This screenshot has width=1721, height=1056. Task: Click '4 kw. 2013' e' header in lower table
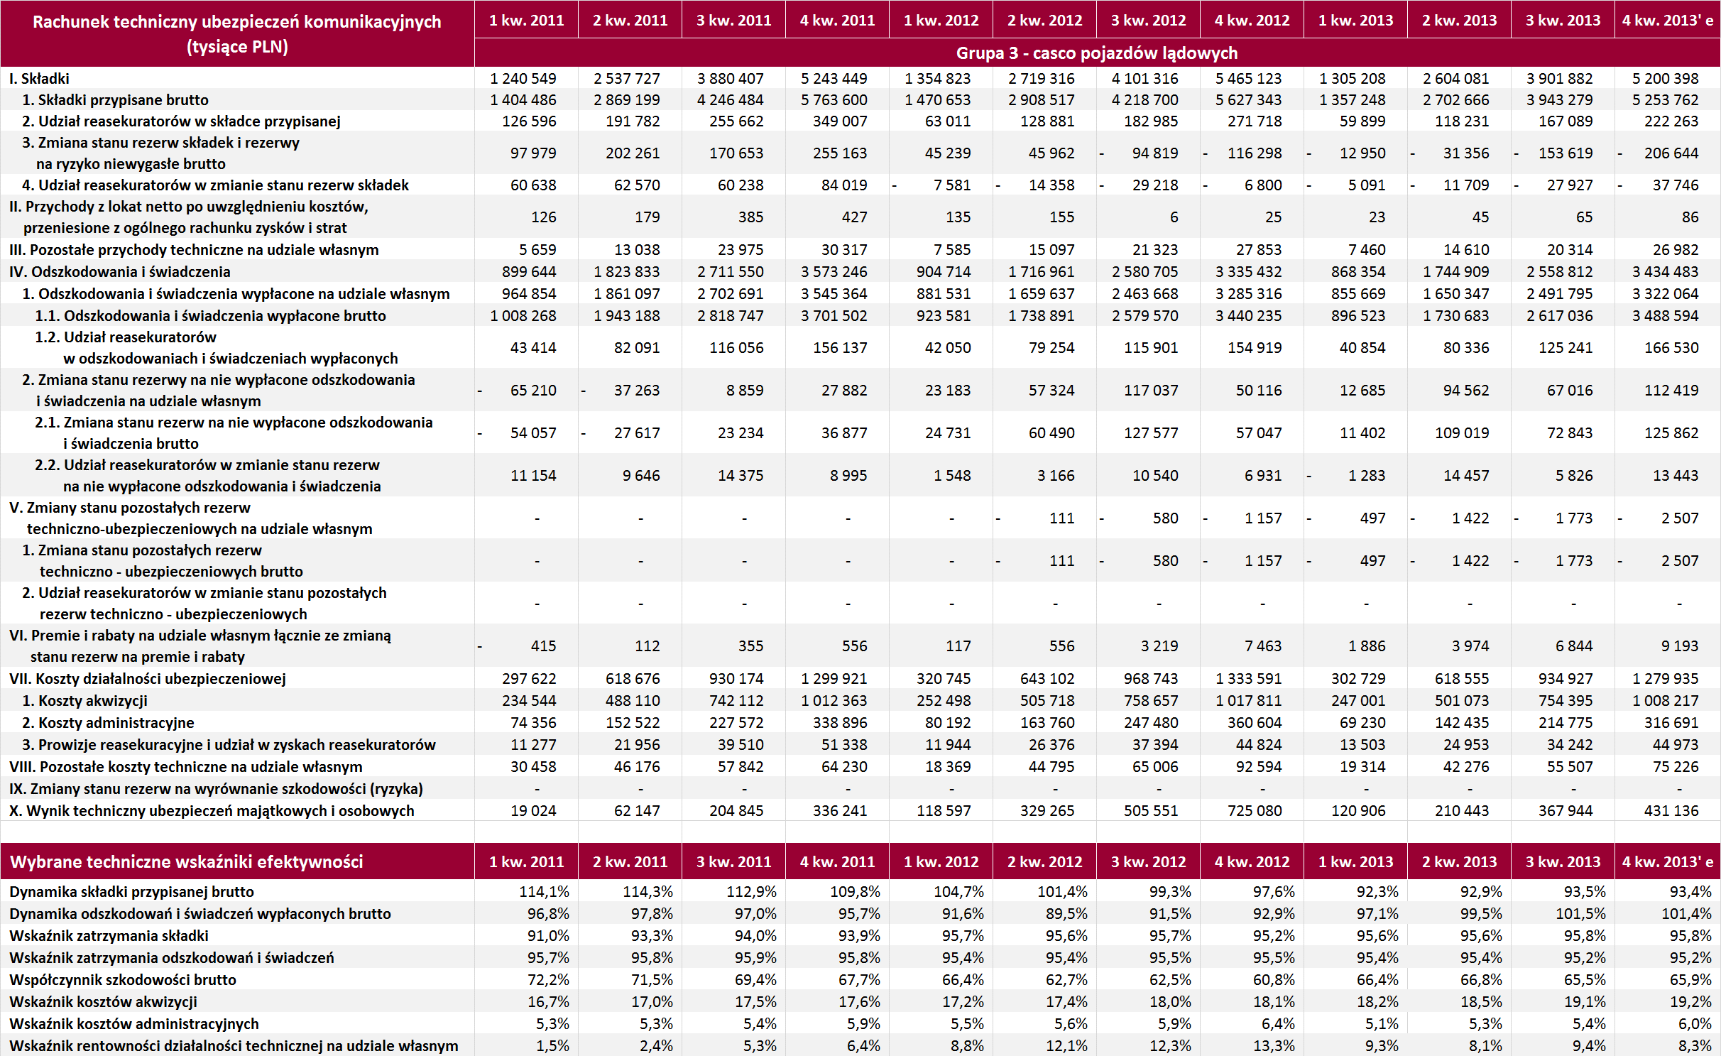1667,861
